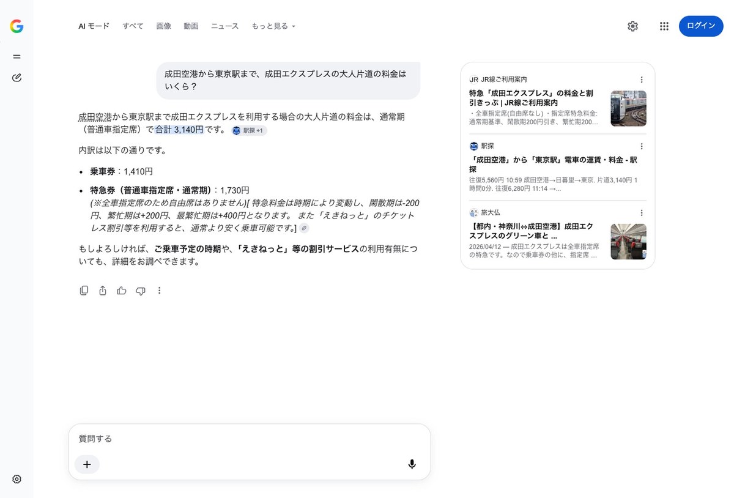734x498 pixels.
Task: Give thumbs up to the answer
Action: pyautogui.click(x=122, y=291)
